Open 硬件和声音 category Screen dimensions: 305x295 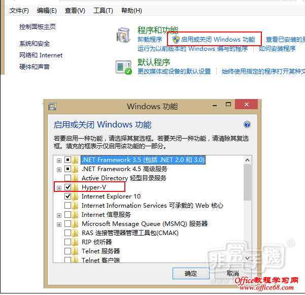click(x=35, y=67)
